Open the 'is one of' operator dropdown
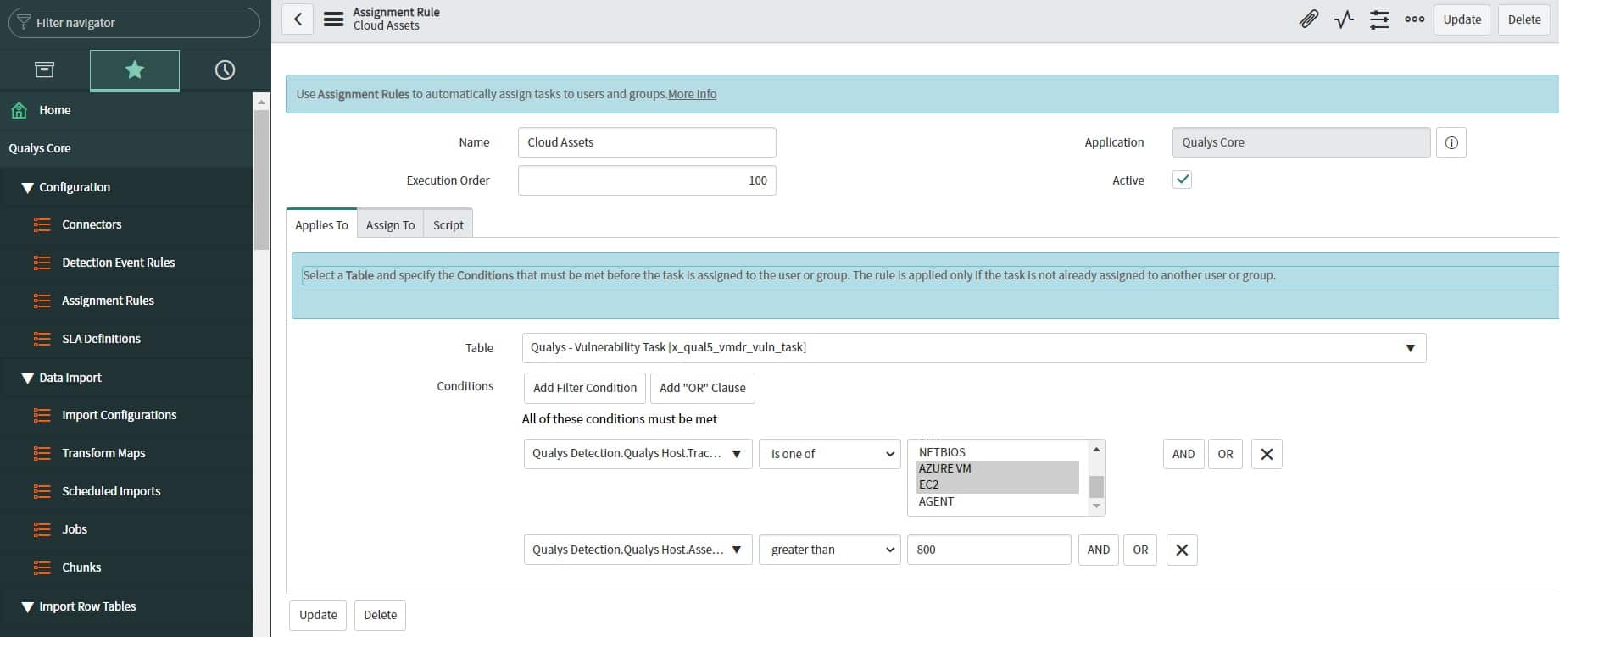 (829, 454)
